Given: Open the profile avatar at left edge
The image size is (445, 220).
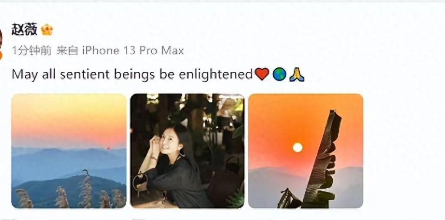Looking at the screenshot, I should click(1, 40).
